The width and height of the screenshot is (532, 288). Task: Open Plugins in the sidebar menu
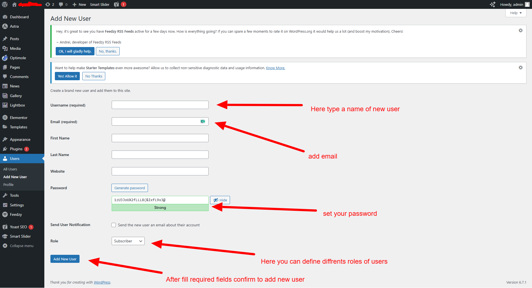point(16,149)
